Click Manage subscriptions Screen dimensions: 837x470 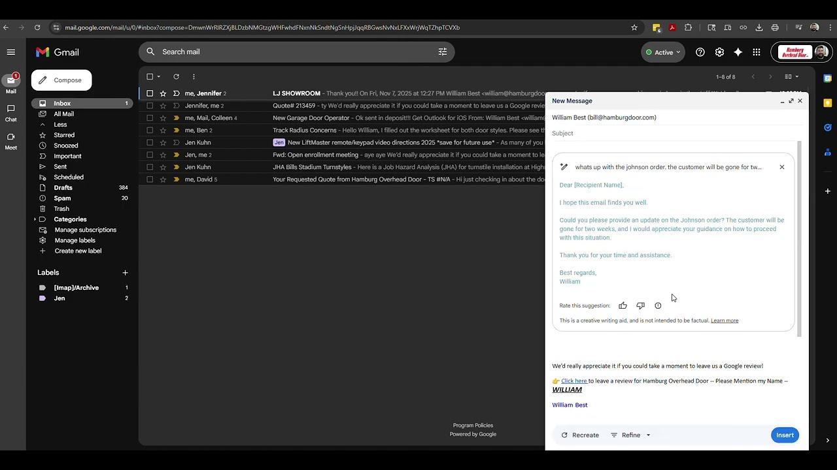click(x=85, y=230)
